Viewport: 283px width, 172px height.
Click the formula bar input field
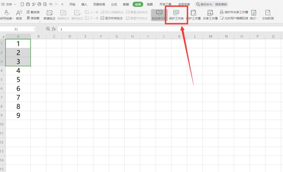pyautogui.click(x=170, y=29)
